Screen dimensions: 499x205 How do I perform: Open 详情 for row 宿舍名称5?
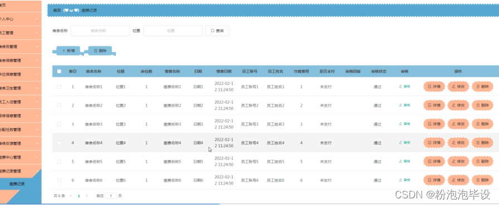(434, 162)
